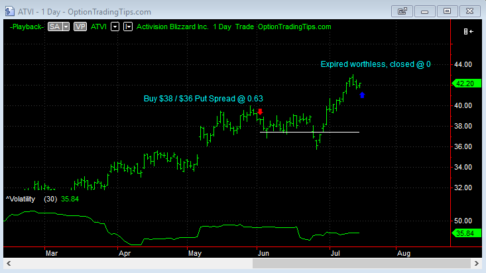Image resolution: width=486 pixels, height=273 pixels.
Task: Click the Aug label on the time axis
Action: [x=404, y=254]
